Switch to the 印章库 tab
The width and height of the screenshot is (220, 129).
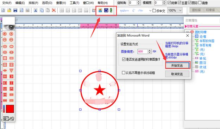(210, 10)
